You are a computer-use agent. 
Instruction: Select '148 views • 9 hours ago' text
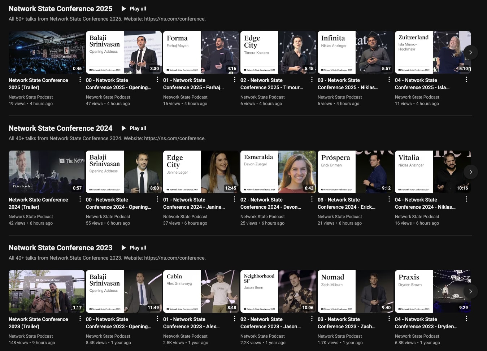coord(32,343)
